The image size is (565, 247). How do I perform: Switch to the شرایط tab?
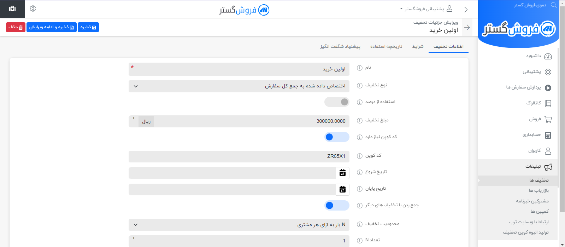click(x=418, y=46)
